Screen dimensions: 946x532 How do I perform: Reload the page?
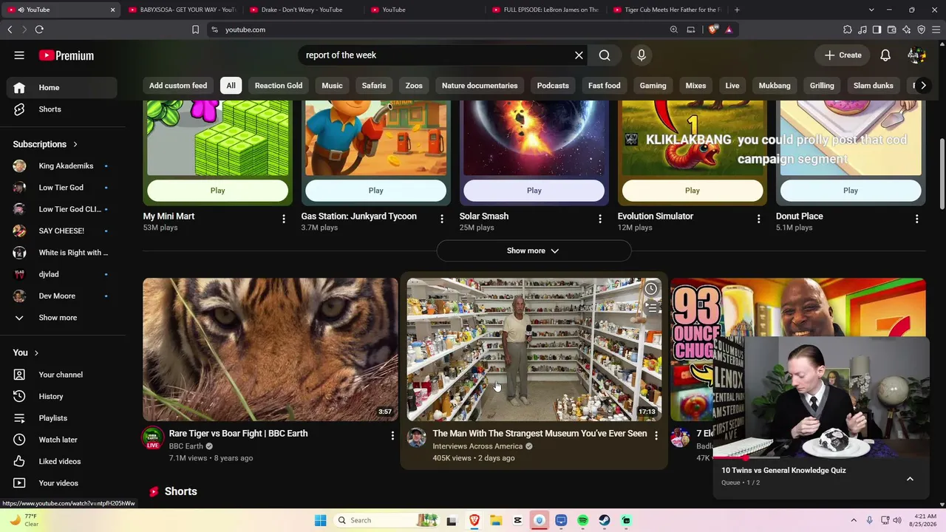[x=39, y=30]
